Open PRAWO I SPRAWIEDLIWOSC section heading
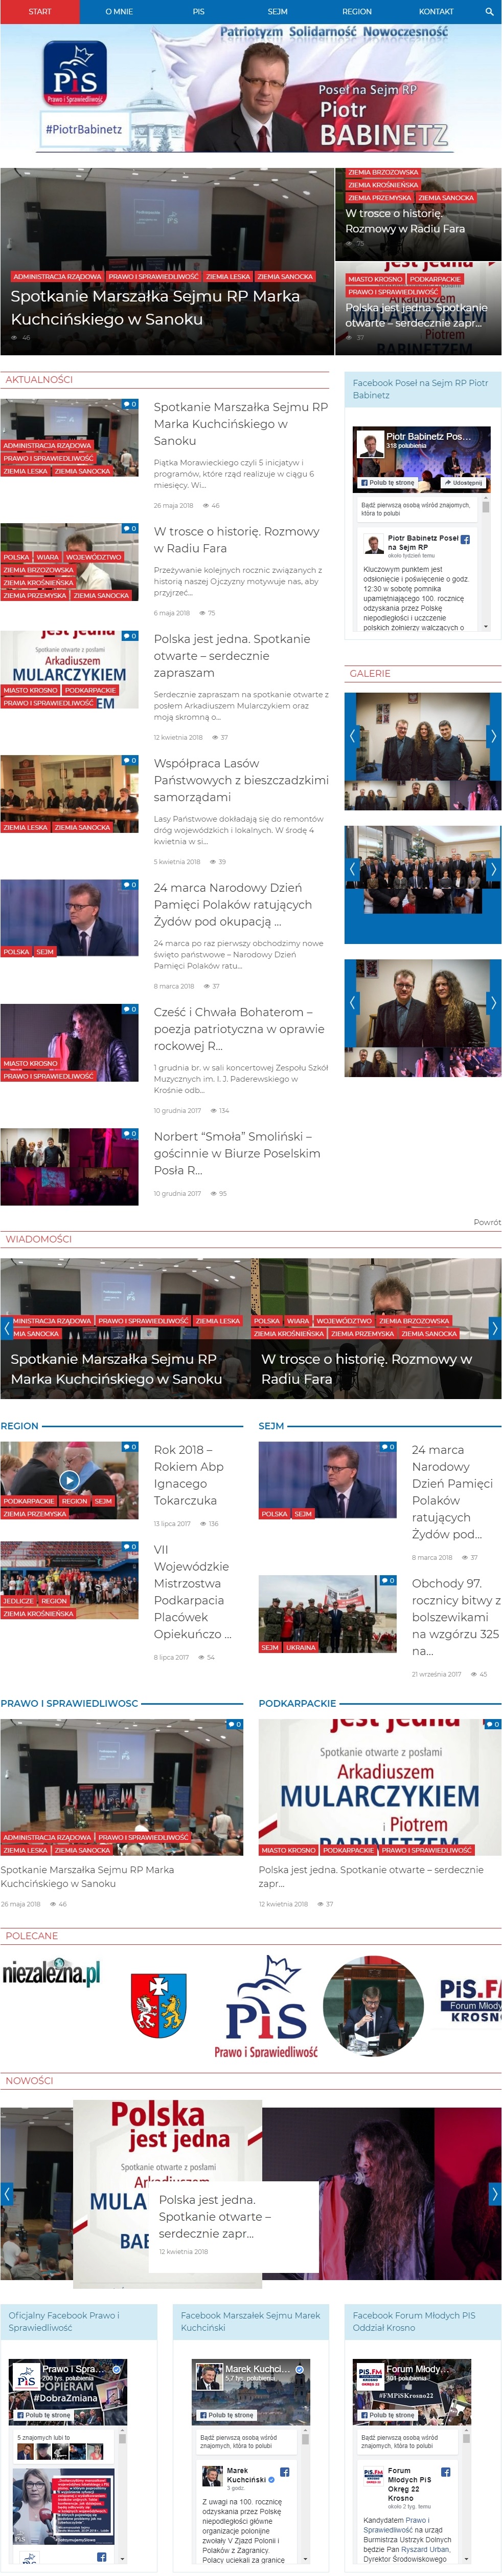Image resolution: width=502 pixels, height=2576 pixels. coord(69,1702)
